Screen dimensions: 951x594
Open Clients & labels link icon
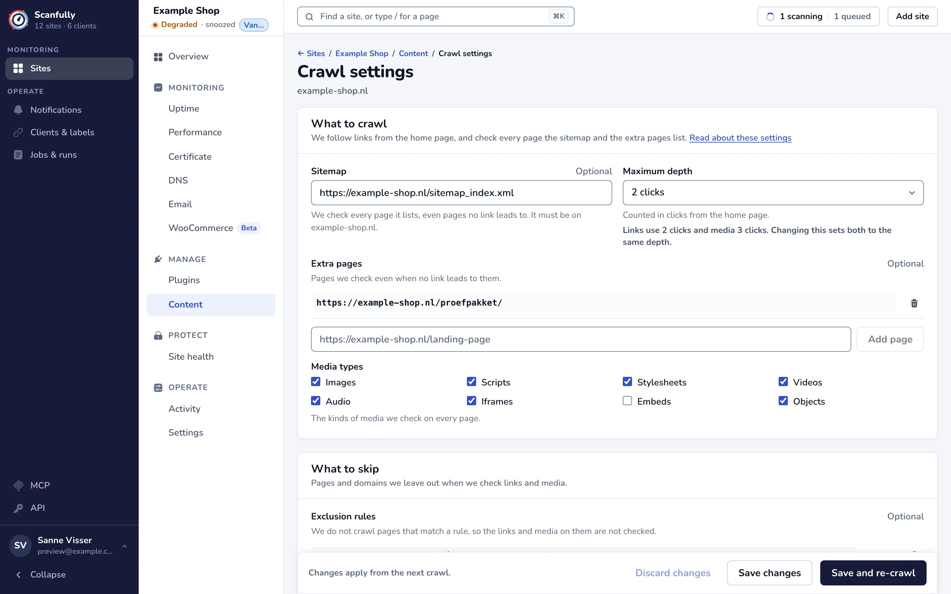click(18, 132)
